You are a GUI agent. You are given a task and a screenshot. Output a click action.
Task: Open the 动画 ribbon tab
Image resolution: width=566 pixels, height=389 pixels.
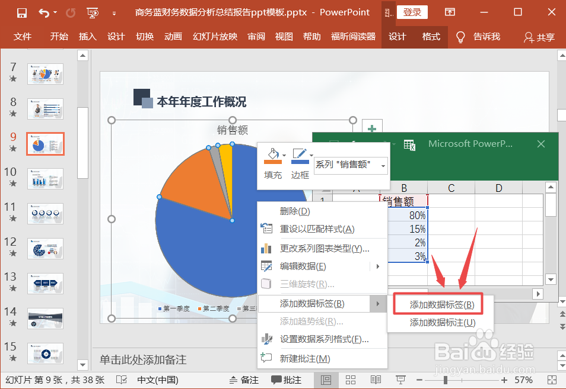coord(173,36)
